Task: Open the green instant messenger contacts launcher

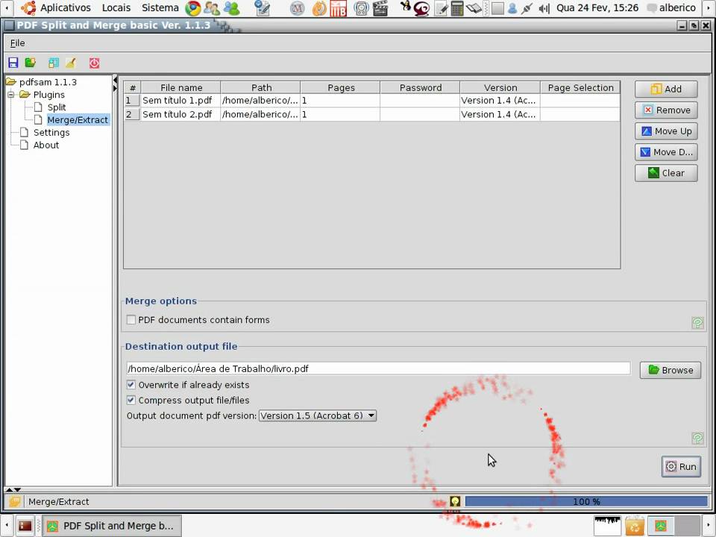Action: pos(232,7)
